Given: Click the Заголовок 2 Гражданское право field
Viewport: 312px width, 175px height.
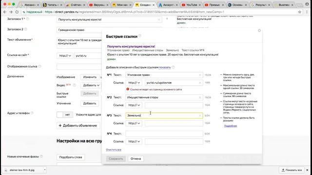Looking at the screenshot, I should (x=79, y=30).
